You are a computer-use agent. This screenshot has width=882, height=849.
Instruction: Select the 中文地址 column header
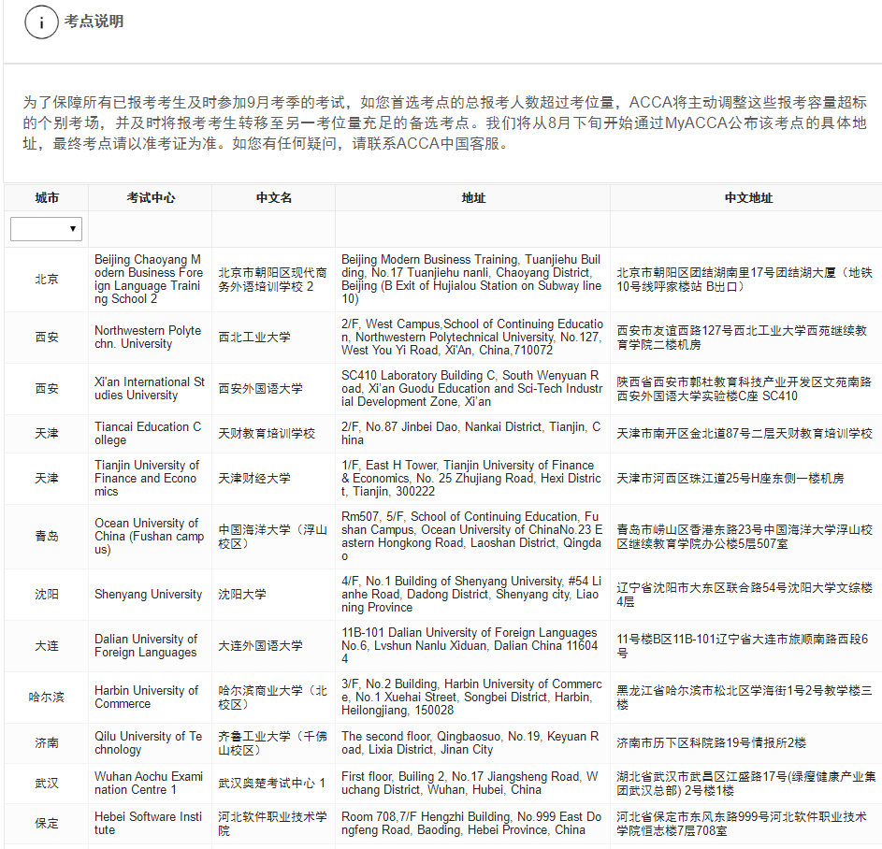point(748,198)
